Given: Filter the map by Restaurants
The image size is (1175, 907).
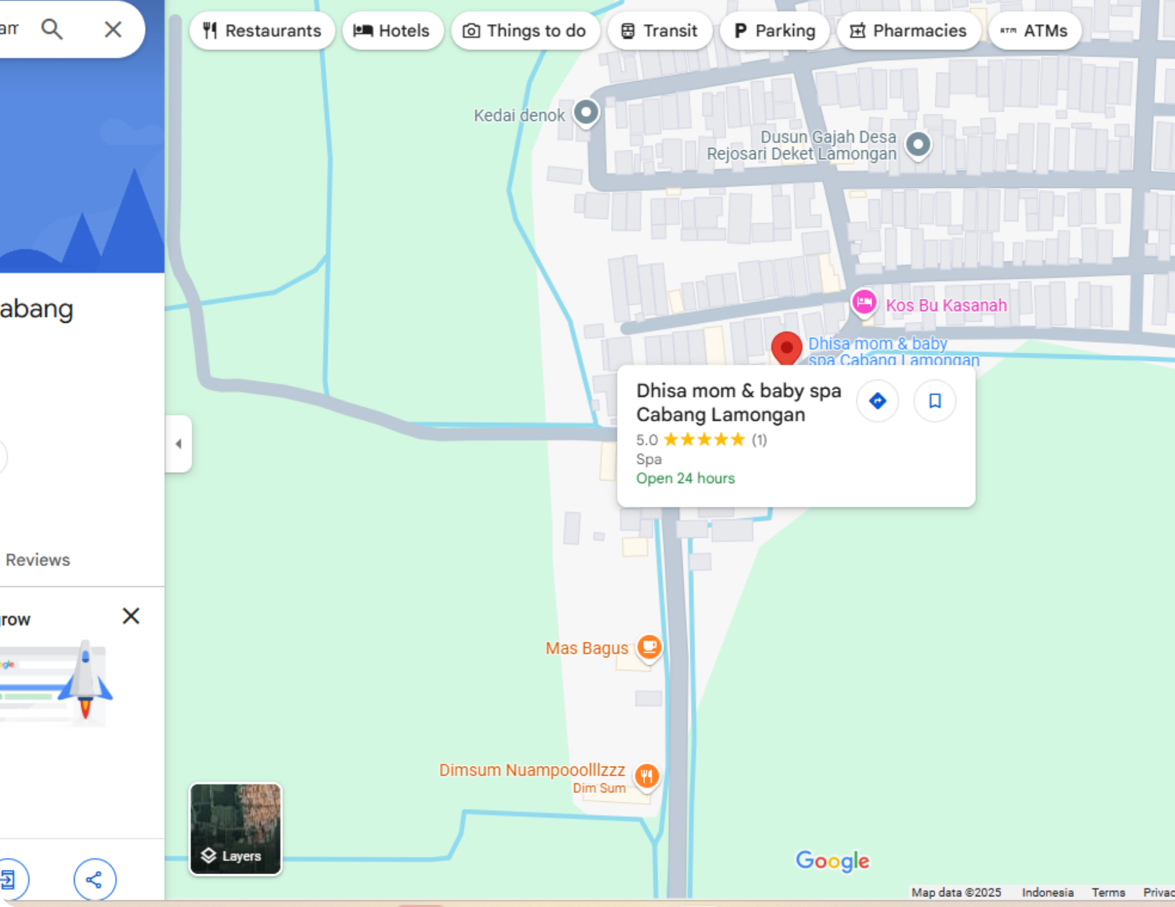Looking at the screenshot, I should [x=262, y=31].
